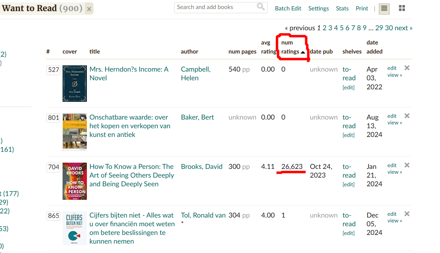Open shelf Settings
440x253 pixels.
coord(318,9)
